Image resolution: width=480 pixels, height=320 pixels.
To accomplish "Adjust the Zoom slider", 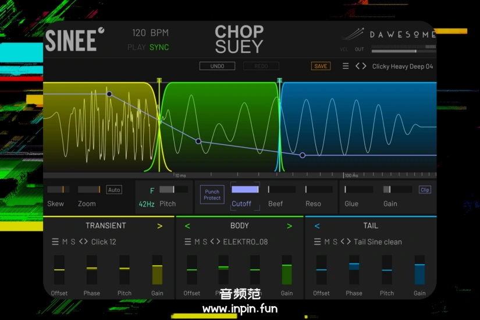I will [x=89, y=190].
